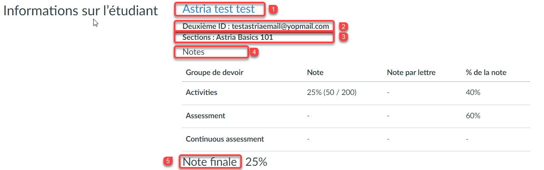Open the Astria test test student link

(219, 9)
